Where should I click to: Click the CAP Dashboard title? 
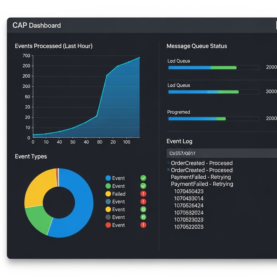pos(37,25)
